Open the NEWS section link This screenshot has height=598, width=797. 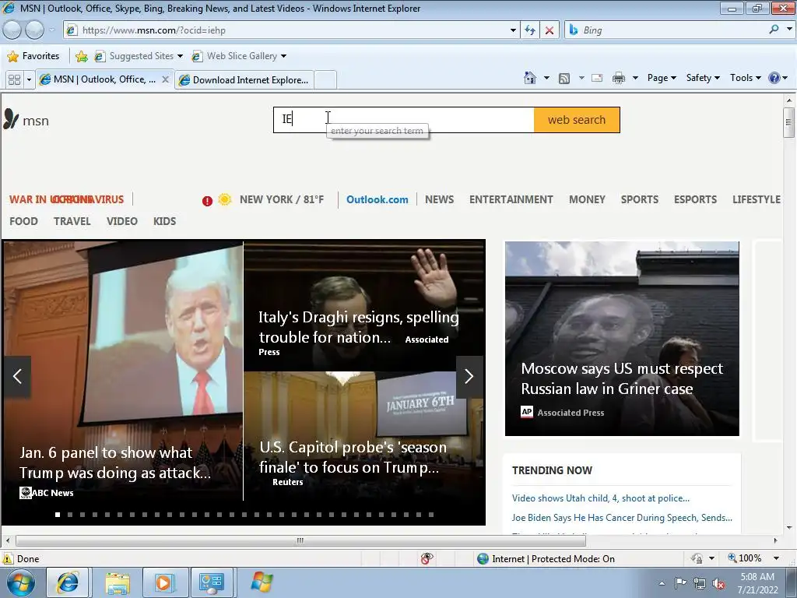click(439, 199)
